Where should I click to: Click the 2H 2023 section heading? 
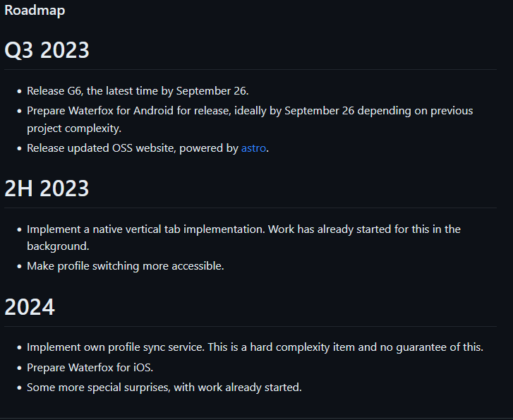pos(47,188)
